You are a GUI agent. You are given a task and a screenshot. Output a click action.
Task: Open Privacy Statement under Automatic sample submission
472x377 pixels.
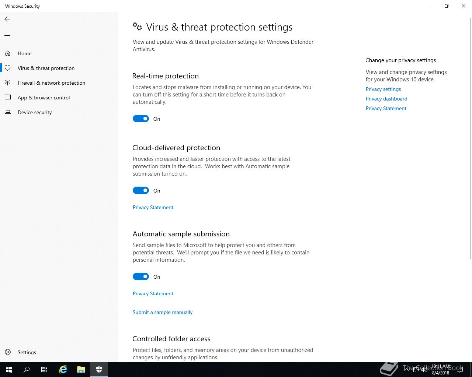click(x=153, y=293)
